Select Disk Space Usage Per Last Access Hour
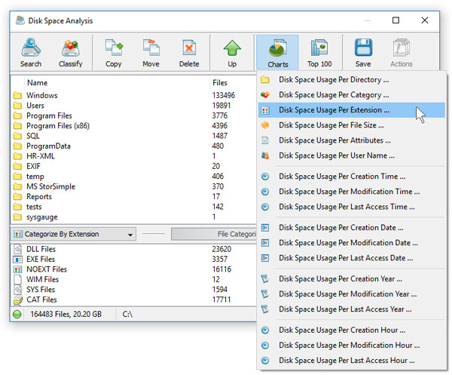452x375 pixels. pyautogui.click(x=351, y=360)
